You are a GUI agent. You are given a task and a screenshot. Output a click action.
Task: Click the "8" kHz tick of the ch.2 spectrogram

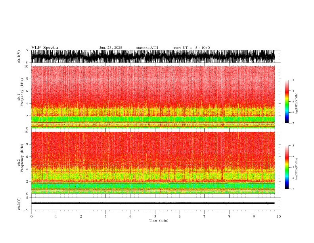coord(27,145)
